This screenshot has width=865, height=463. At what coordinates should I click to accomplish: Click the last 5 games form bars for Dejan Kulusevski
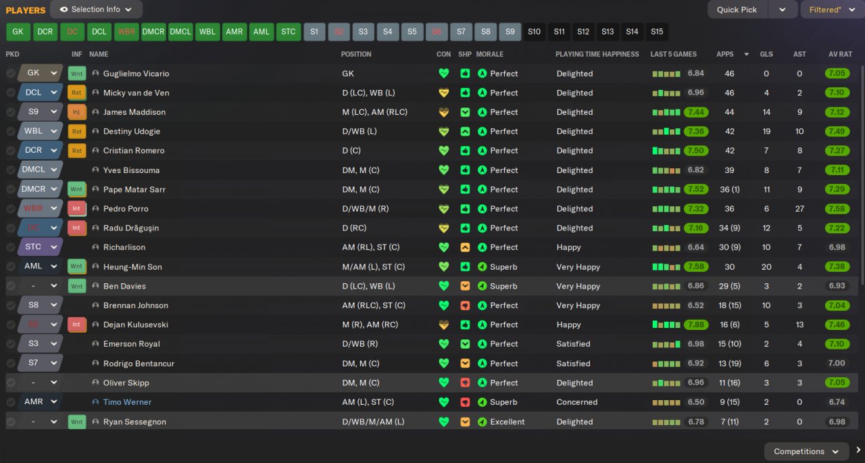click(666, 324)
